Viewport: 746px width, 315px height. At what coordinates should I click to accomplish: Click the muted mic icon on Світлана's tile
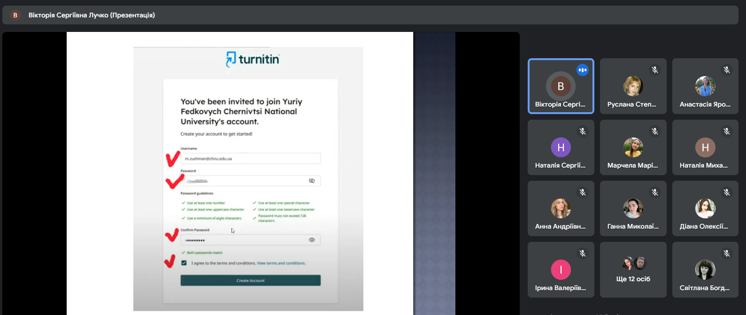(727, 254)
